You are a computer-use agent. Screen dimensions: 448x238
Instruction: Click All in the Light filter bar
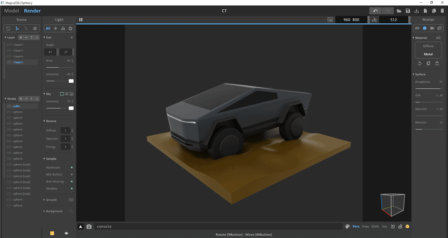[x=48, y=28]
